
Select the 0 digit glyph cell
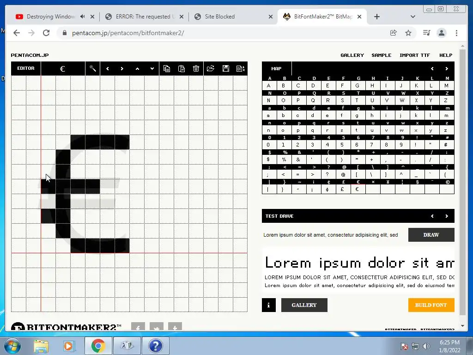pos(268,145)
